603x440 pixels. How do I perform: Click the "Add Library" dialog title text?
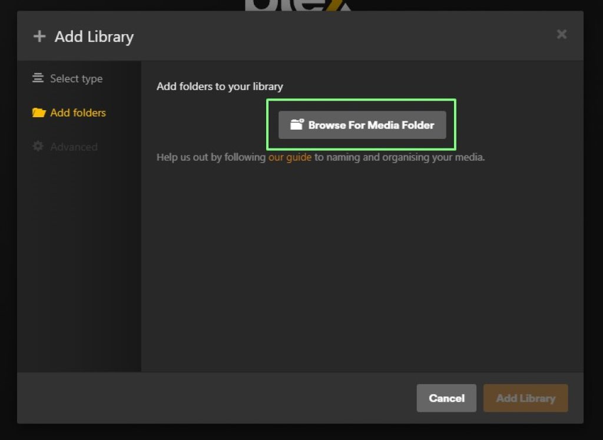[x=94, y=37]
